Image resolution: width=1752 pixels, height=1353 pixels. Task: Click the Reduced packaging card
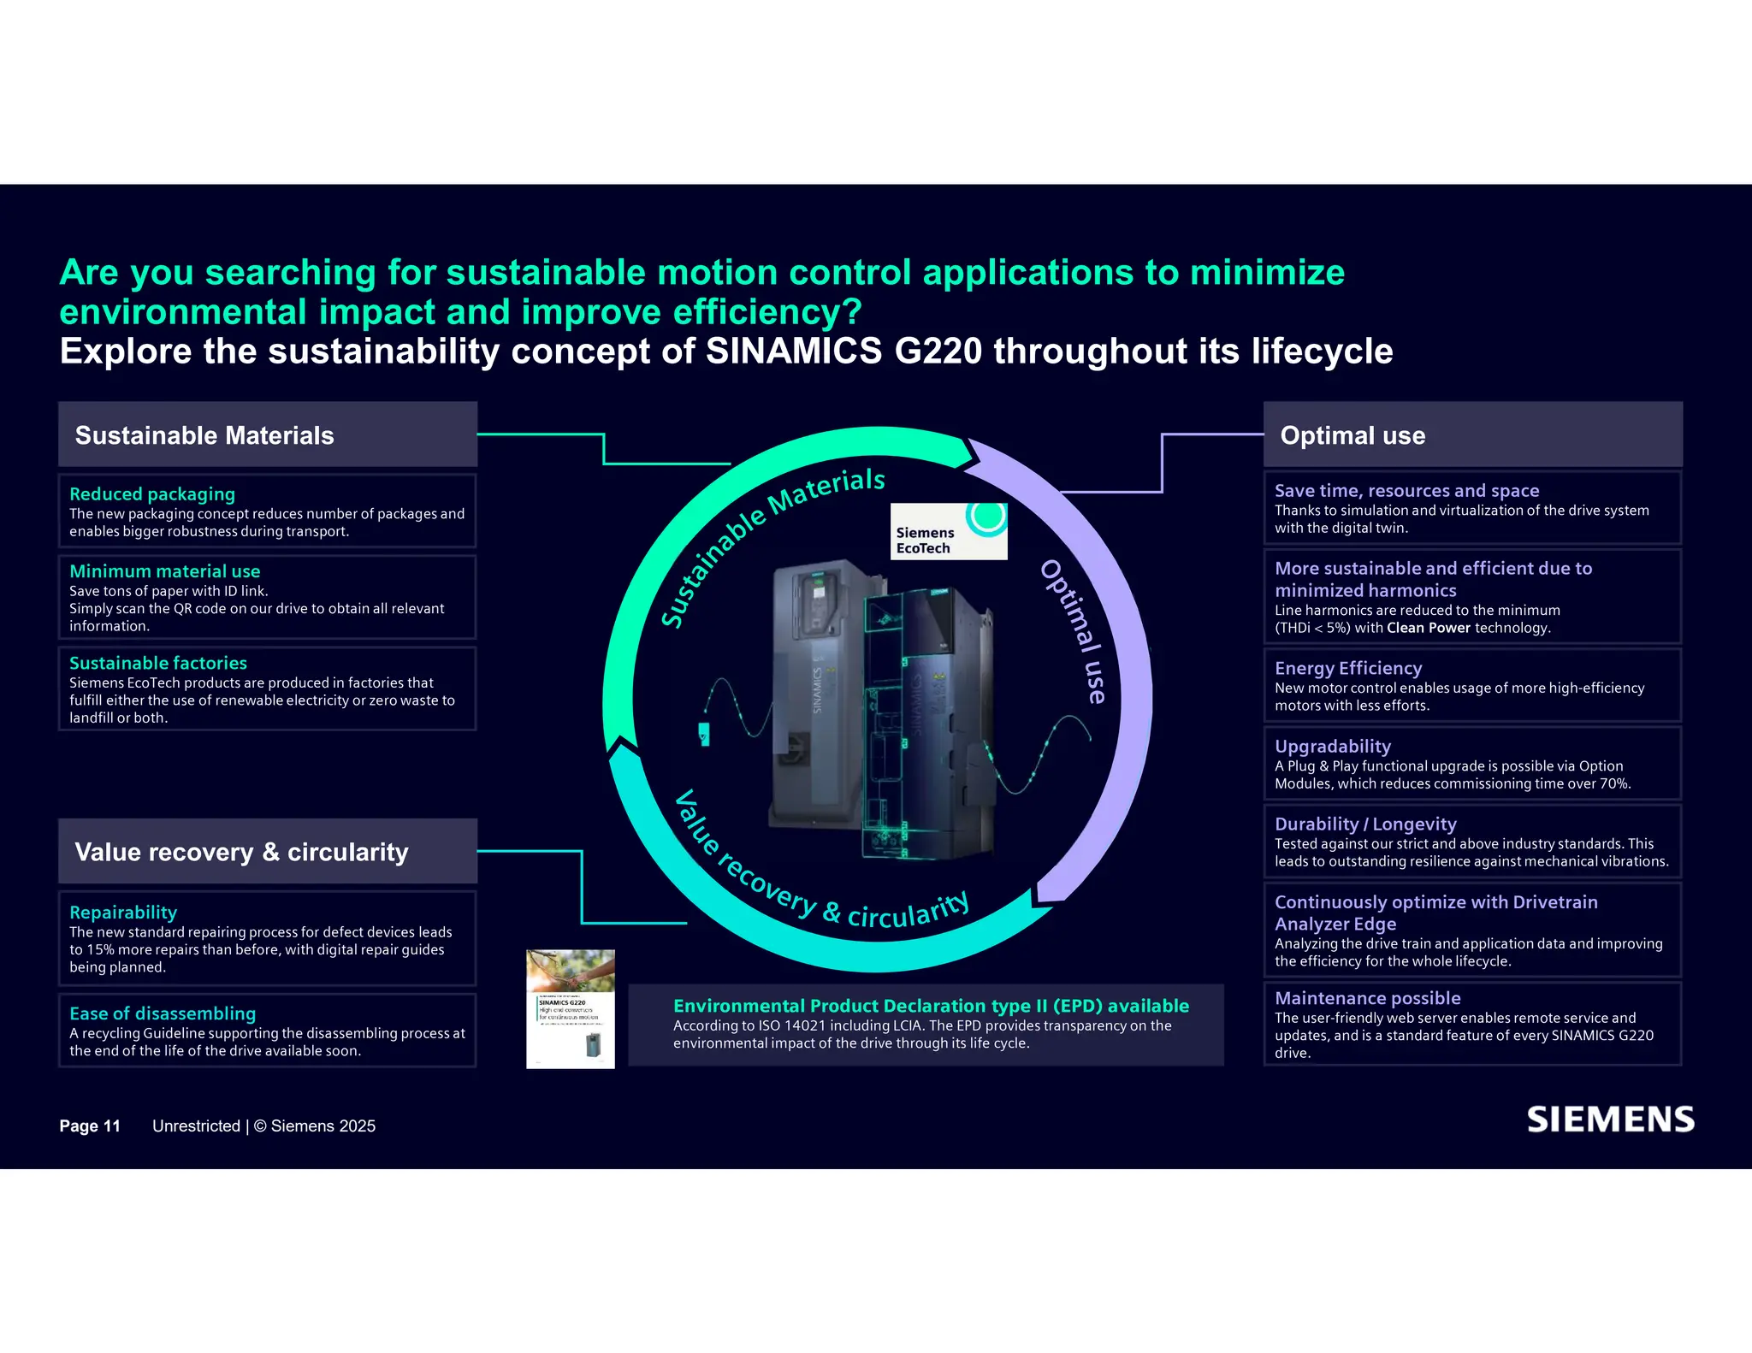(x=267, y=511)
